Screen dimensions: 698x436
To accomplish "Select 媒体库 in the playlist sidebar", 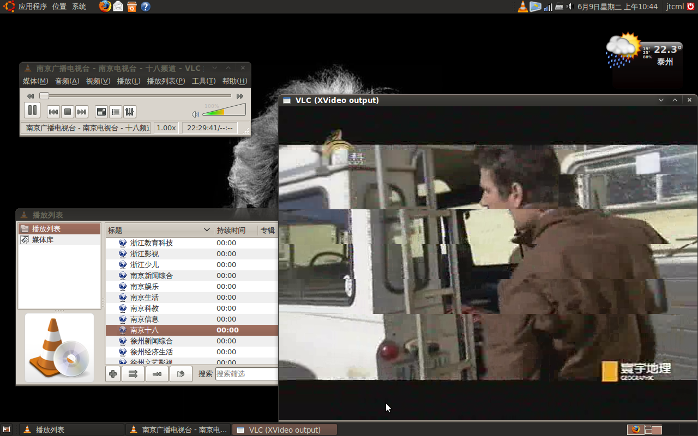I will click(59, 240).
